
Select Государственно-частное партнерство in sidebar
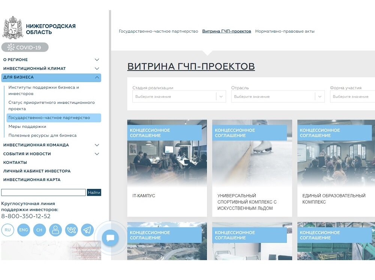[54, 118]
